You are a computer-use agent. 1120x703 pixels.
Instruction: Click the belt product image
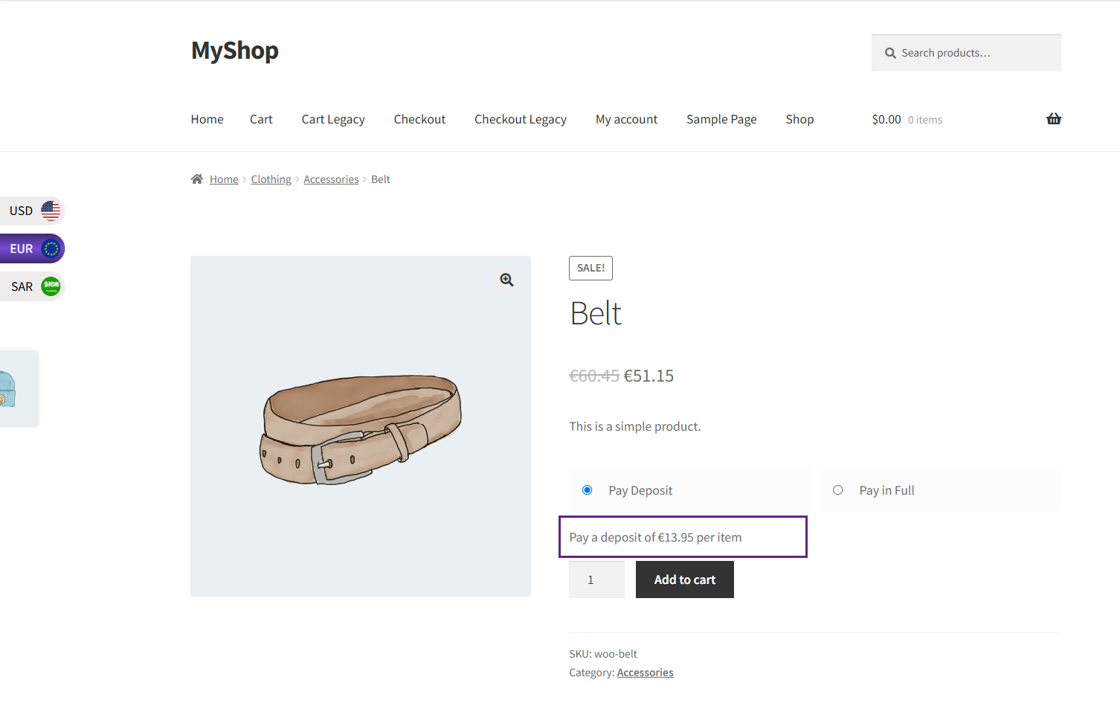pos(361,426)
